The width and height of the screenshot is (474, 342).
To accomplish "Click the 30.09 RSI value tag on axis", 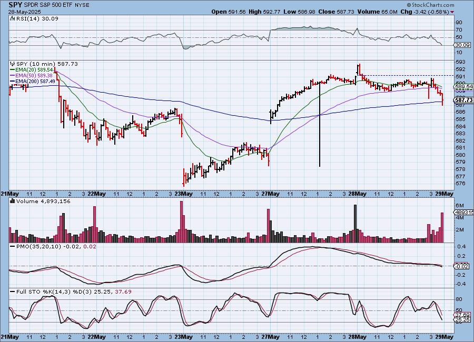I will 462,45.
